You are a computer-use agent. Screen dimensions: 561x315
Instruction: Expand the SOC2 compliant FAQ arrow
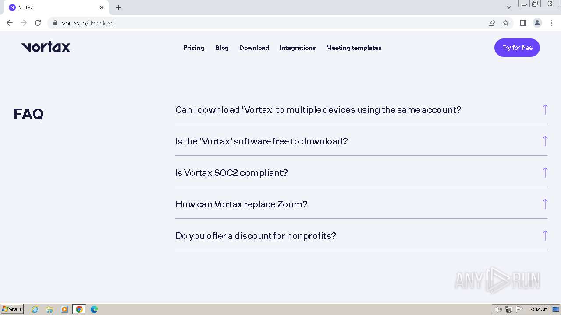pyautogui.click(x=545, y=172)
